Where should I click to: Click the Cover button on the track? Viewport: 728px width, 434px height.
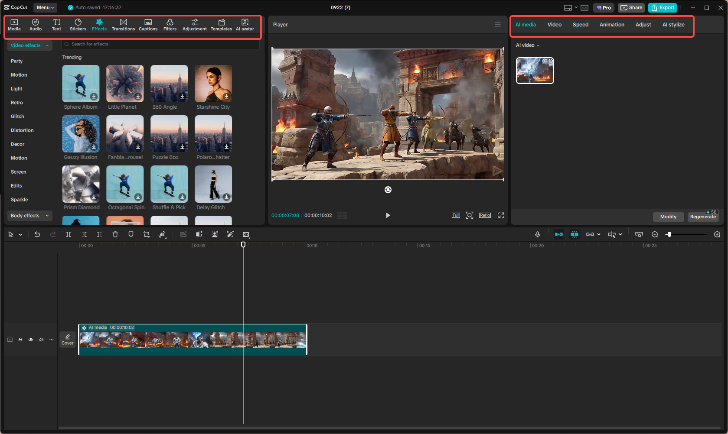[x=68, y=340]
